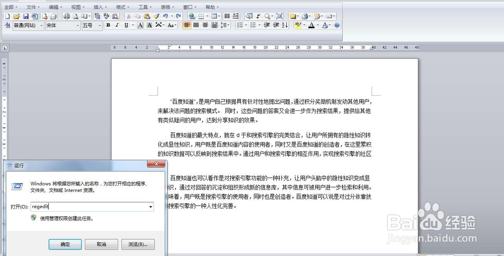Open the 视图 menu
The width and height of the screenshot is (504, 256).
click(x=78, y=7)
